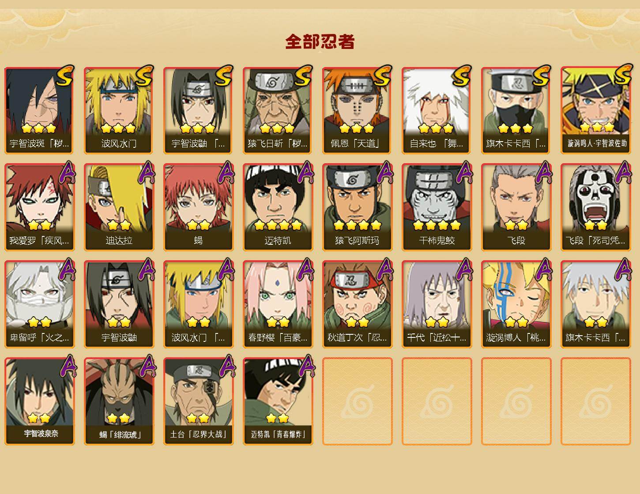Select the 干柿鬼鲛 ninja card

[x=437, y=207]
